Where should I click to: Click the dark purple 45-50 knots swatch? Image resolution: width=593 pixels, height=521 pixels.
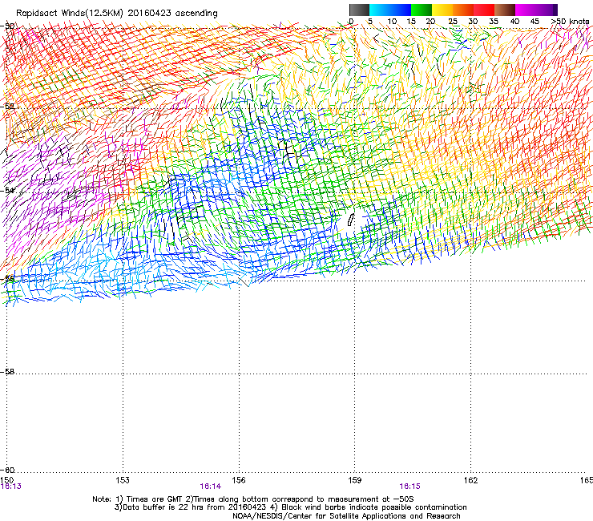(547, 10)
